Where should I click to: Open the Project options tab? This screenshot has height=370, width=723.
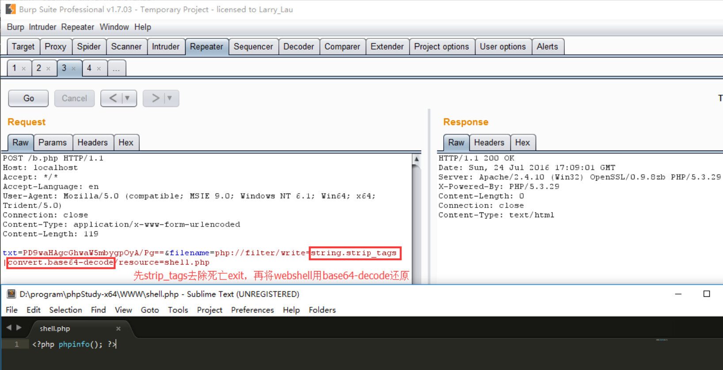pyautogui.click(x=441, y=46)
